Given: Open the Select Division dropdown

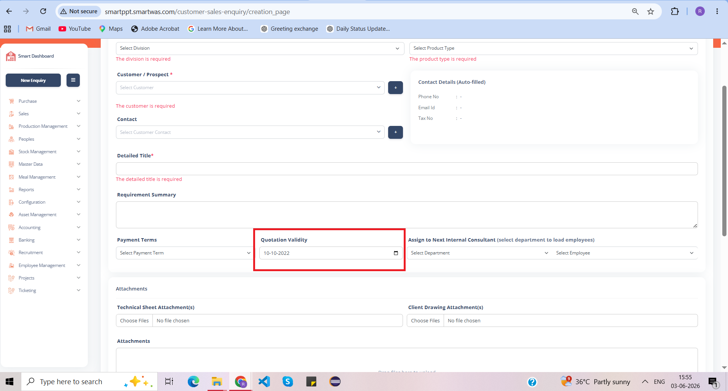Looking at the screenshot, I should [x=260, y=48].
